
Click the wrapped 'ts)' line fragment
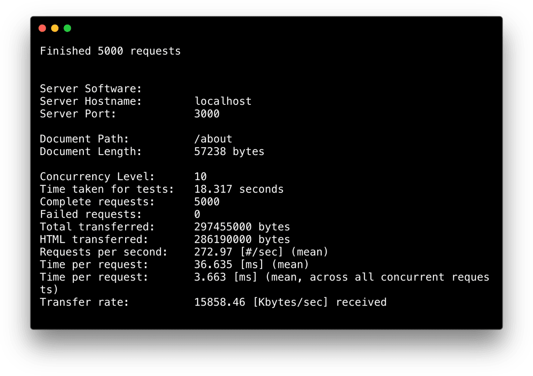point(49,290)
